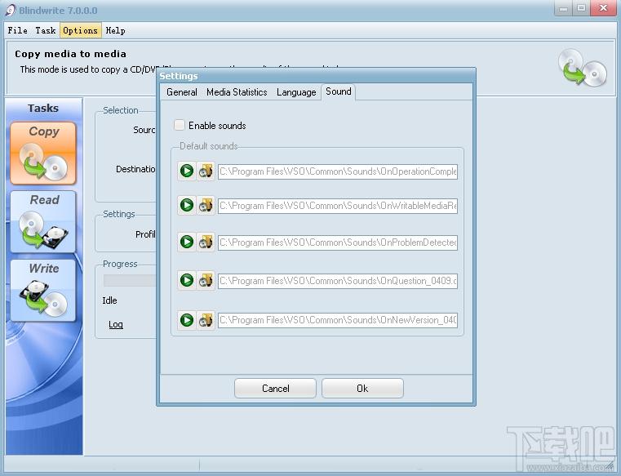
Task: Browse for the OnNewVersion sound file
Action: pyautogui.click(x=206, y=320)
